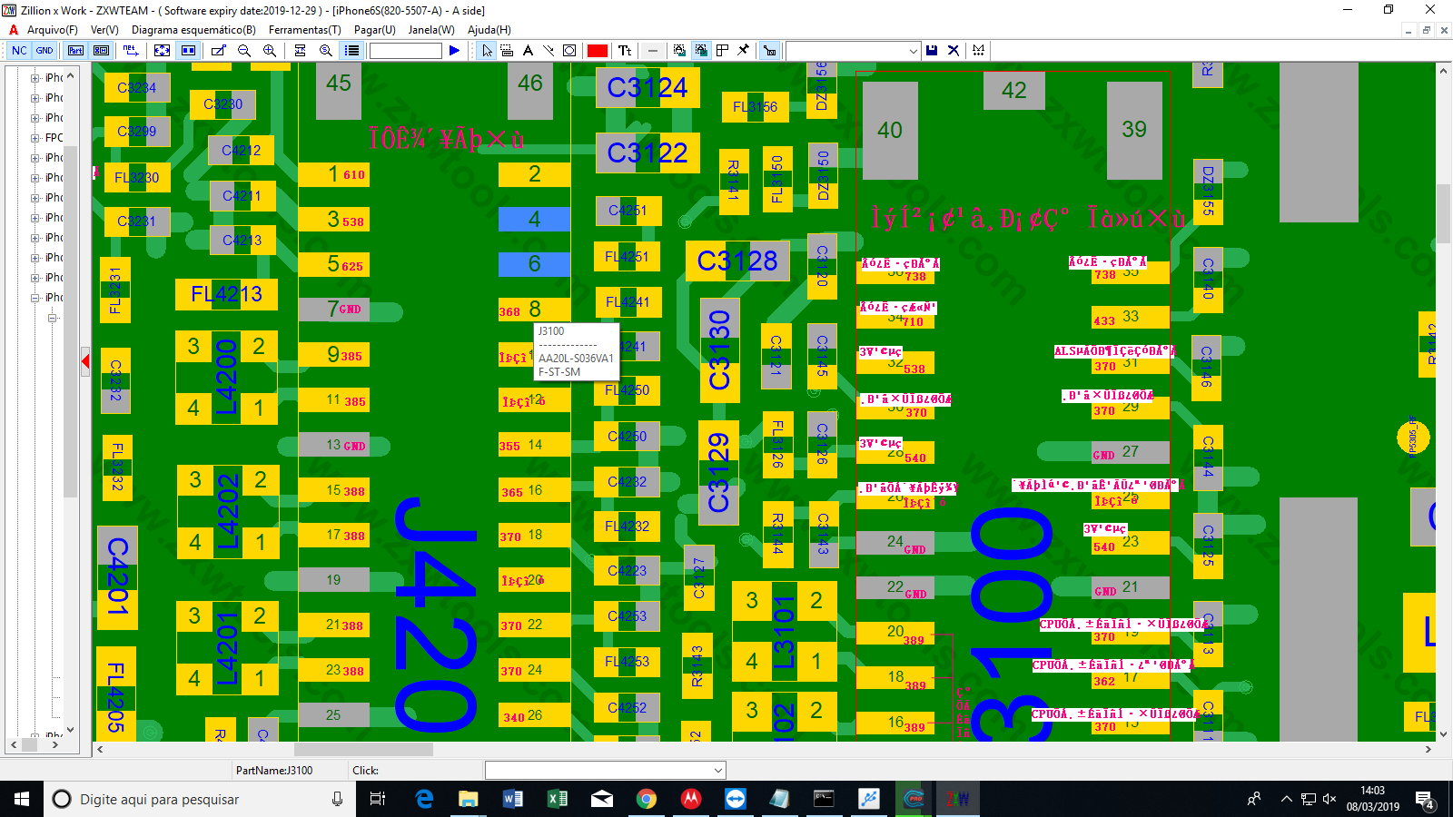Viewport: 1453px width, 817px height.
Task: Toggle the GND highlight button
Action: pyautogui.click(x=44, y=51)
